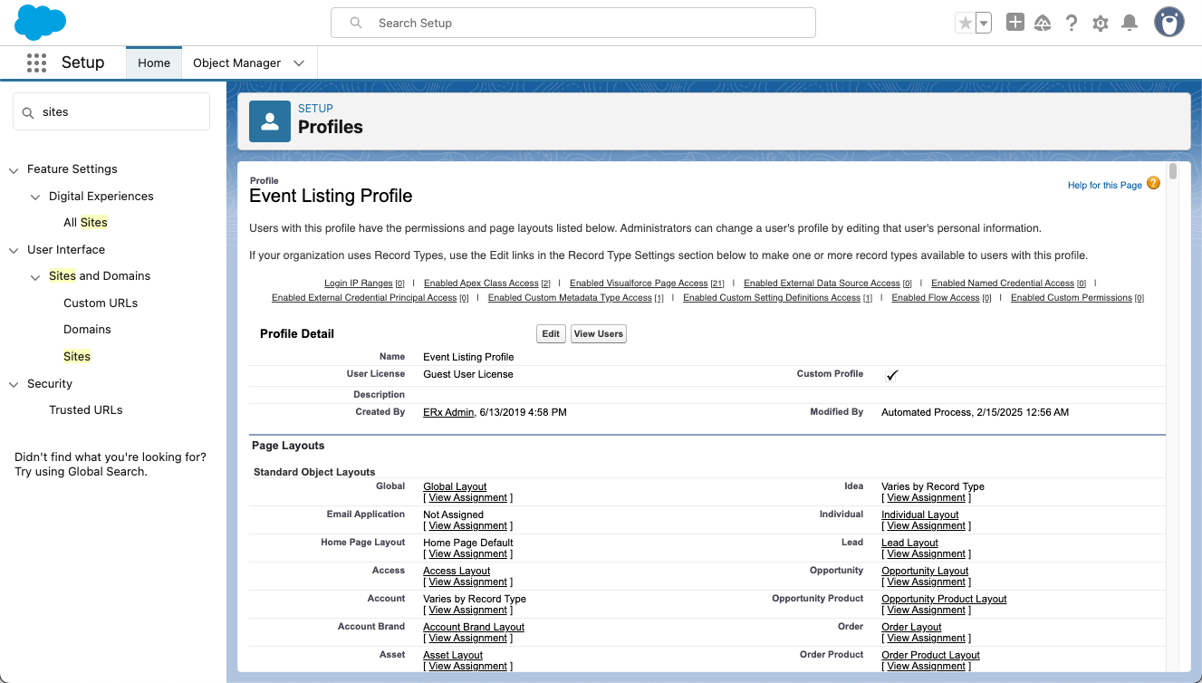The height and width of the screenshot is (683, 1202).
Task: Click the Search Setup input field
Action: pyautogui.click(x=572, y=23)
